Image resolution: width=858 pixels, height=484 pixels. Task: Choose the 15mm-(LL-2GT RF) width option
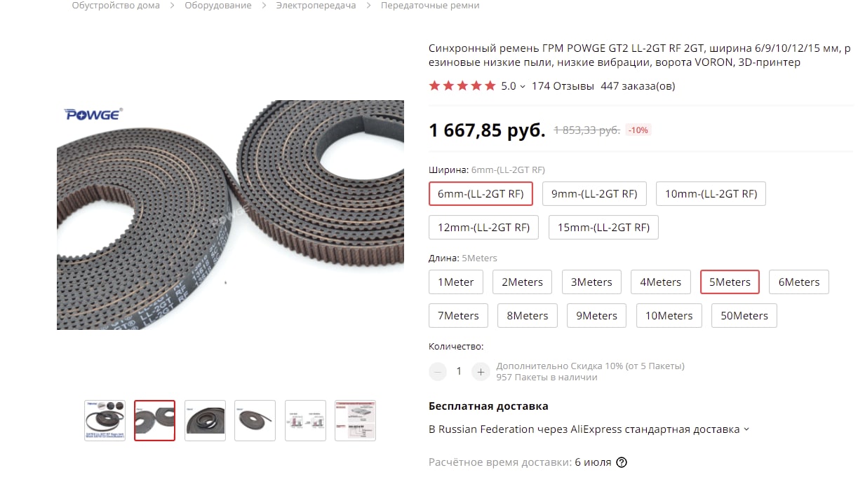[603, 227]
